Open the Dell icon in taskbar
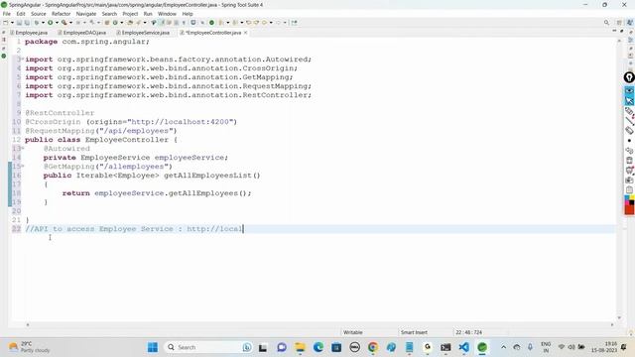The image size is (635, 357). [354, 347]
